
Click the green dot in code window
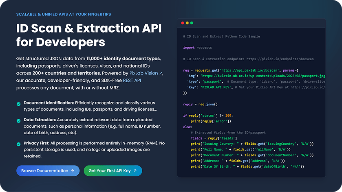(x=192, y=23)
